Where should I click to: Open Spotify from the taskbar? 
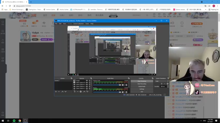14,121
